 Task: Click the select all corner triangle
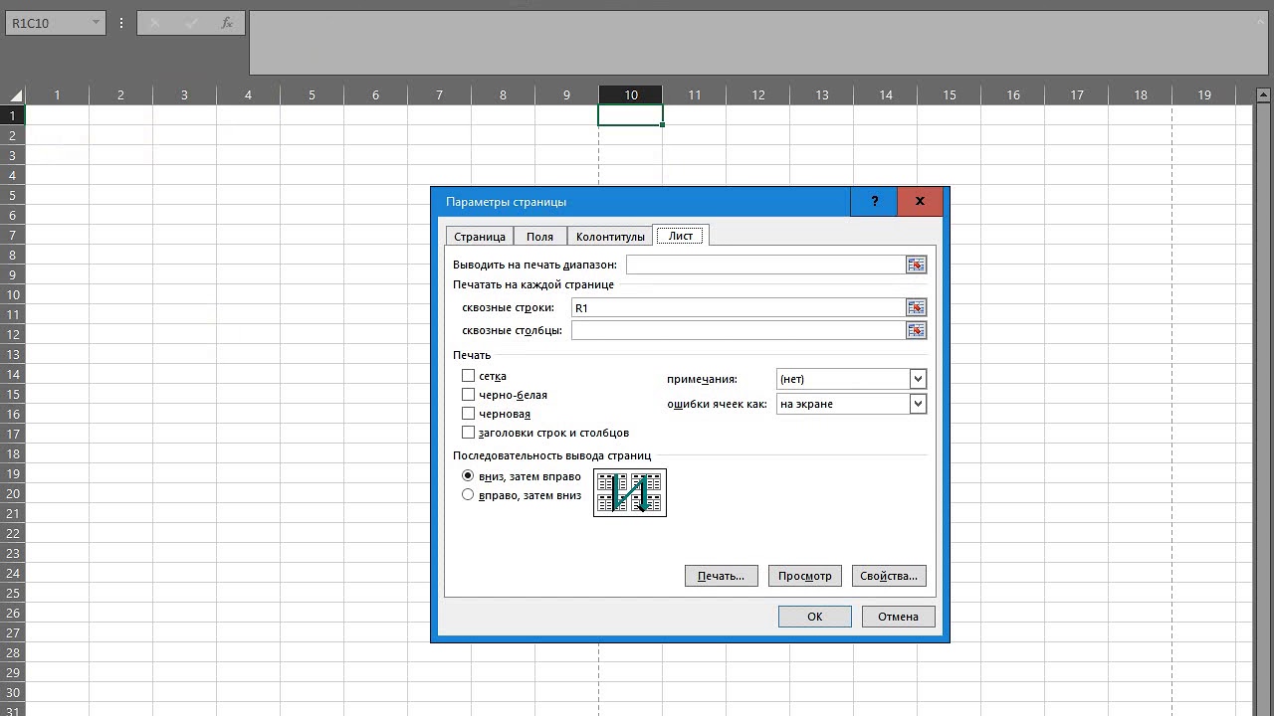pyautogui.click(x=15, y=95)
